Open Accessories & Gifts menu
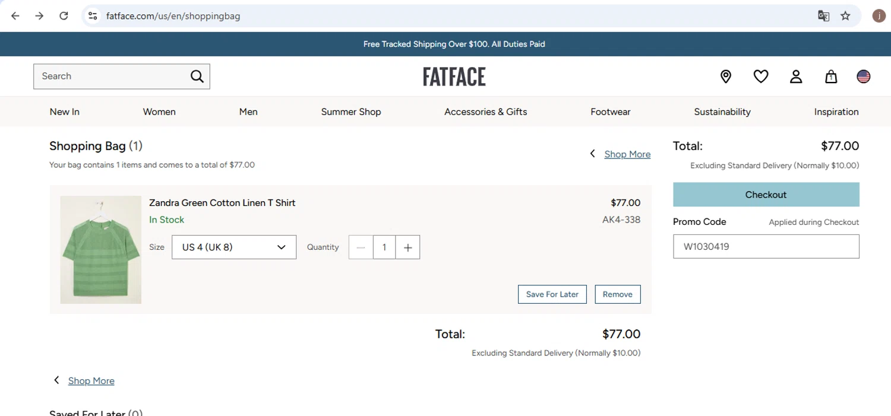 [x=486, y=112]
